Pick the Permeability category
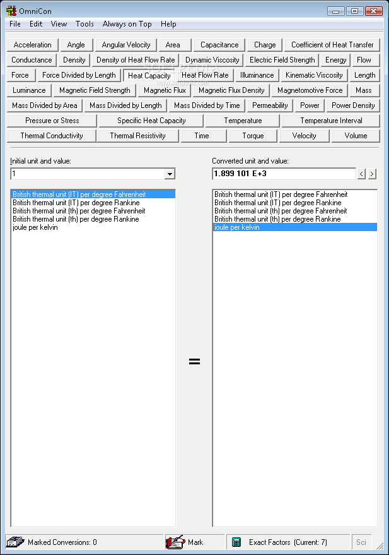This screenshot has height=555, width=389. (x=270, y=106)
